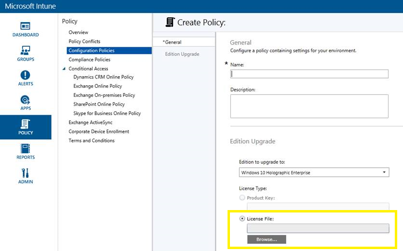Open the Dashboard icon in sidebar
Screen dimensions: 403x251
pyautogui.click(x=26, y=26)
